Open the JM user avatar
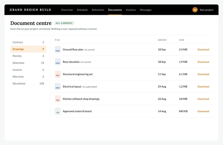 point(195,10)
